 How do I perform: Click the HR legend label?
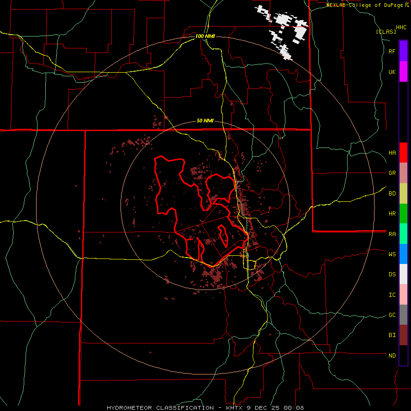(392, 214)
